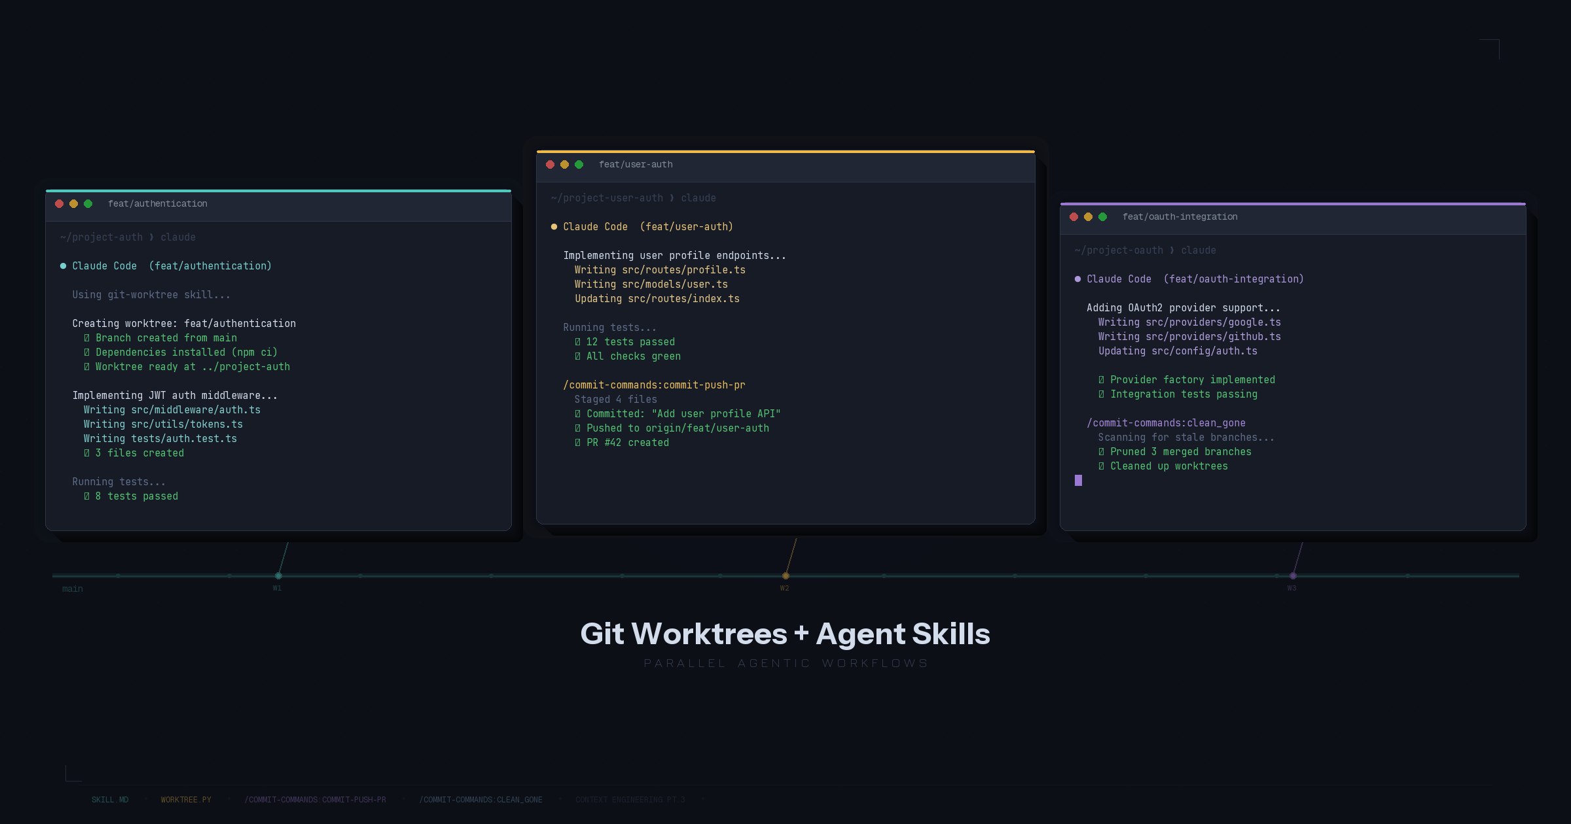1571x824 pixels.
Task: Select the W1 marker on the main timeline
Action: point(278,575)
